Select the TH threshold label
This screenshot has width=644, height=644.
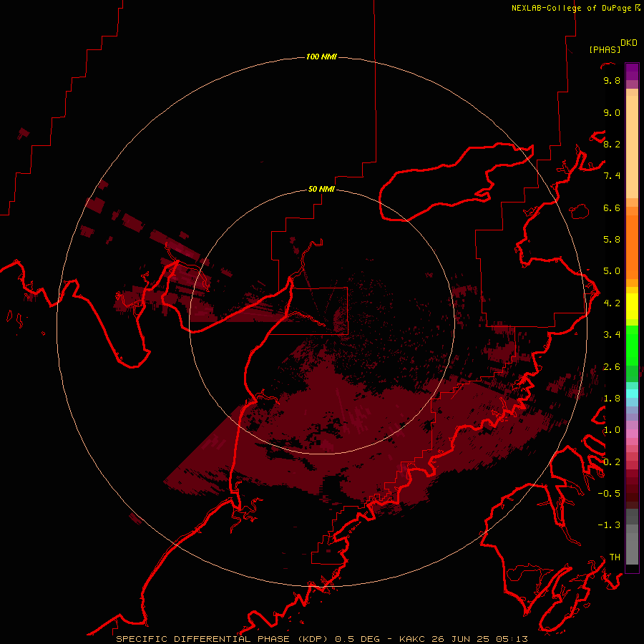click(615, 557)
